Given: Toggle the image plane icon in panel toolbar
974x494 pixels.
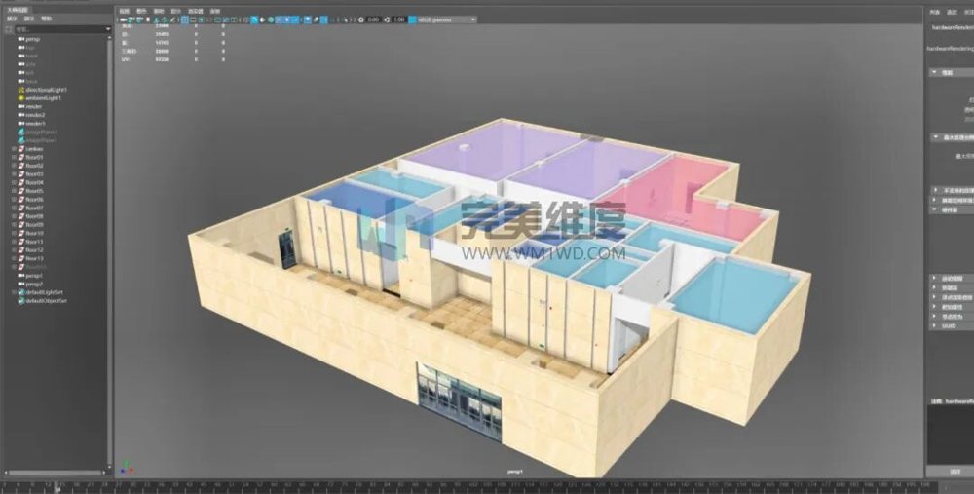Looking at the screenshot, I should [x=147, y=19].
